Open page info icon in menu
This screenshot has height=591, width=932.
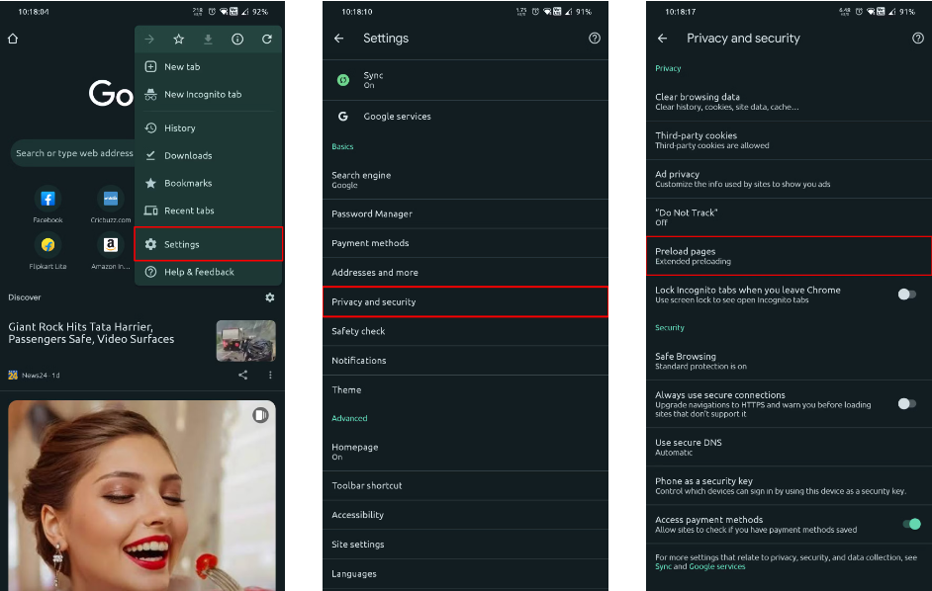tap(237, 40)
